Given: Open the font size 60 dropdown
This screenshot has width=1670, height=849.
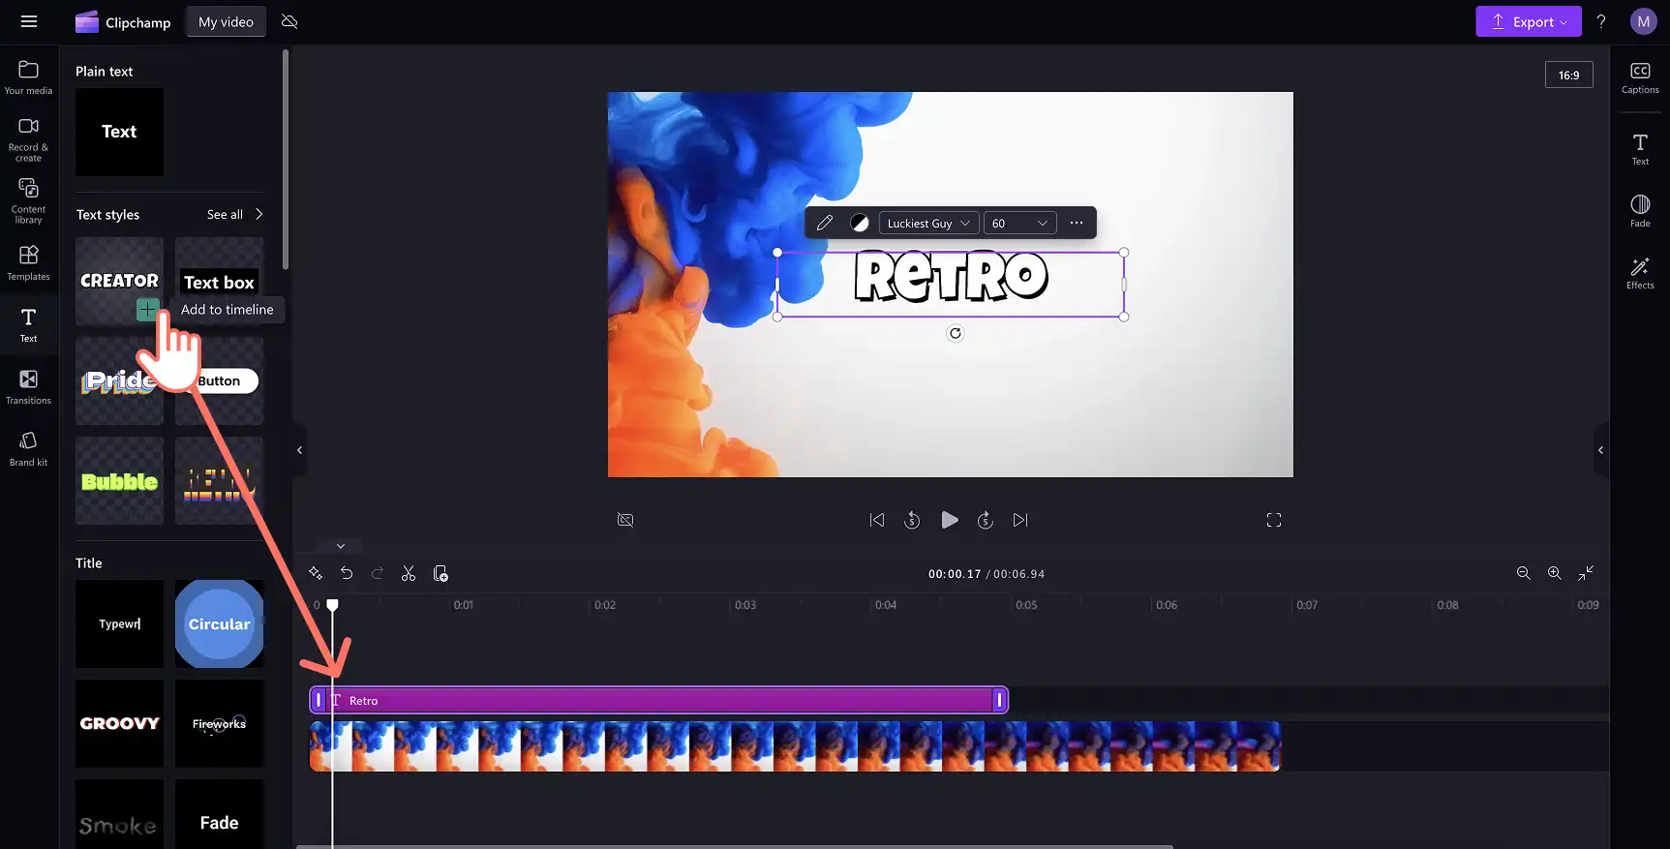Looking at the screenshot, I should [1019, 223].
